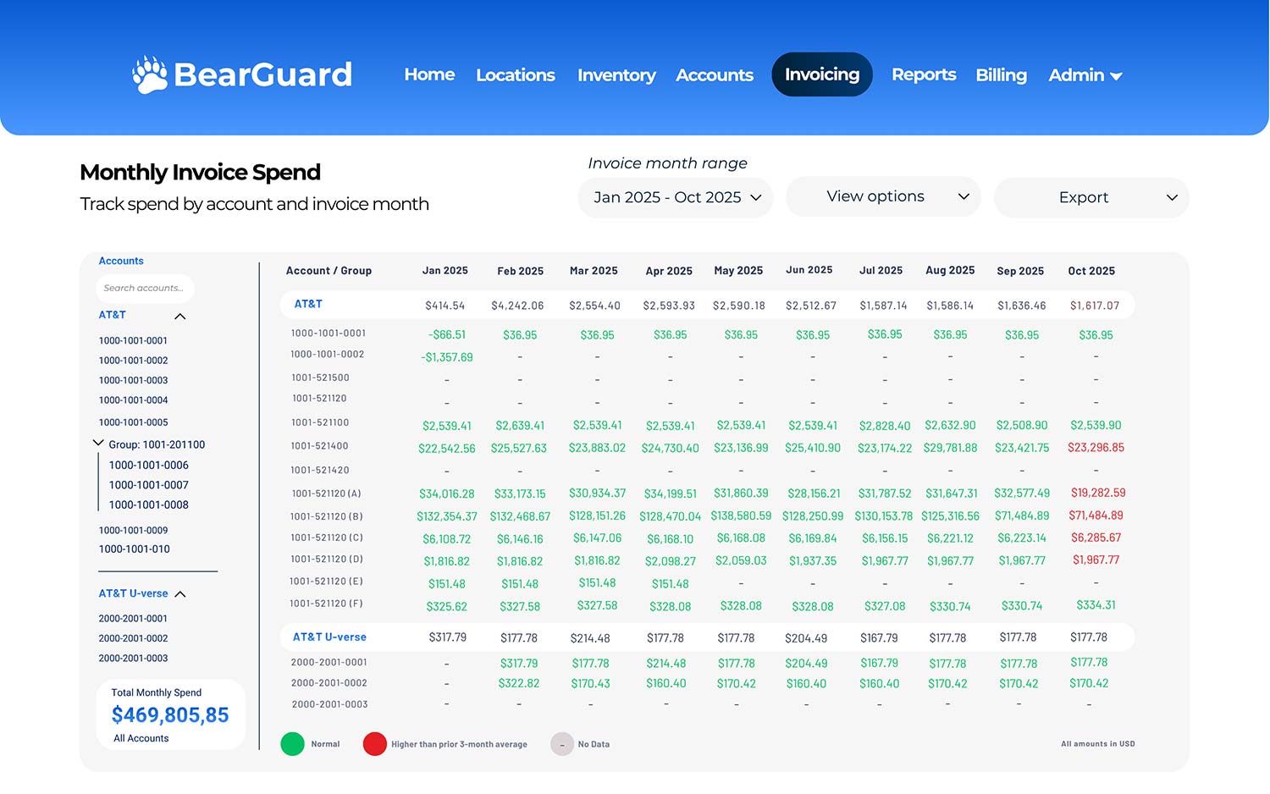This screenshot has height=794, width=1270.
Task: Click the $138,580.59 May 2025 cell
Action: (741, 516)
